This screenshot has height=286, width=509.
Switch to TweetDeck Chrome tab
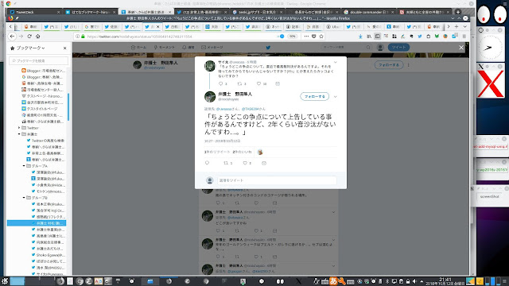click(34, 12)
